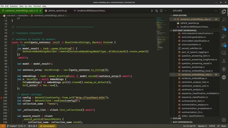Toggle the breakpoint on line 100

click(x=1, y=98)
